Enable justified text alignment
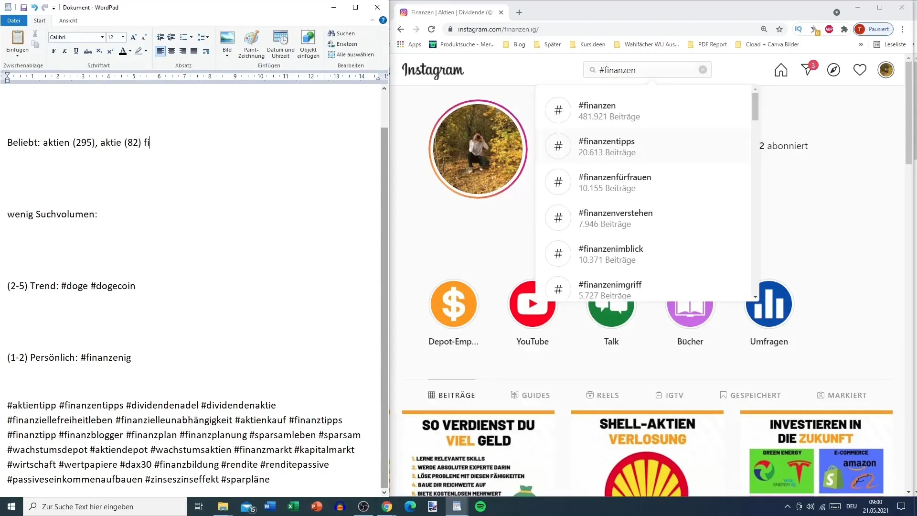 click(x=193, y=51)
